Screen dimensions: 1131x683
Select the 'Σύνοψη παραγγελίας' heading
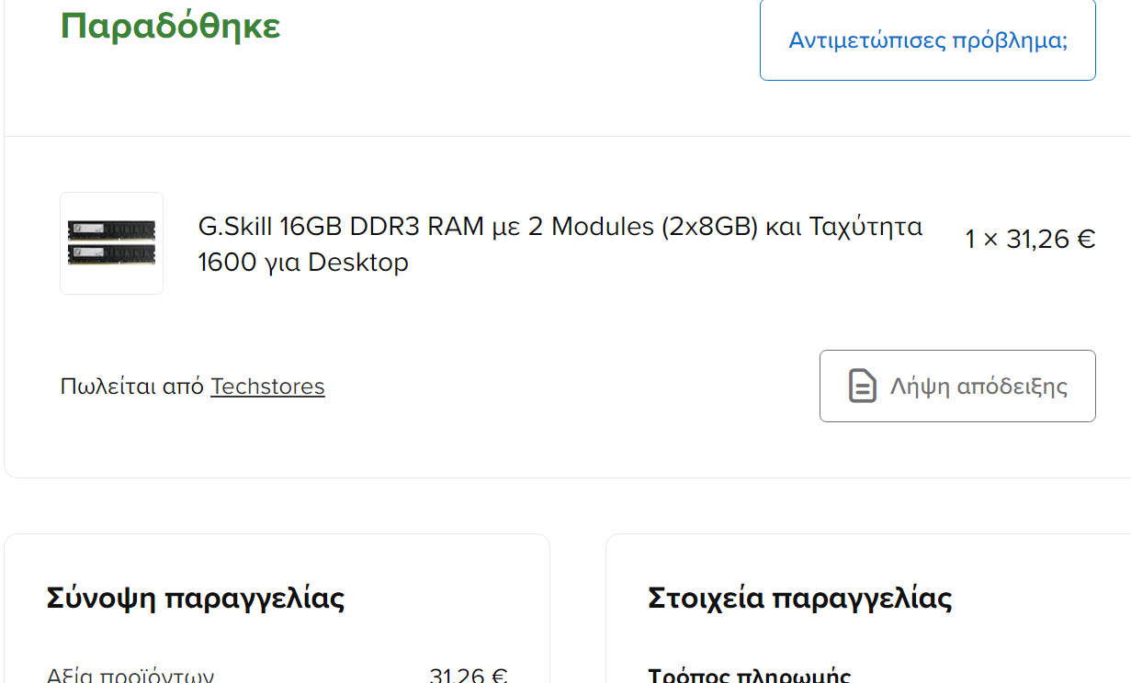(x=196, y=599)
